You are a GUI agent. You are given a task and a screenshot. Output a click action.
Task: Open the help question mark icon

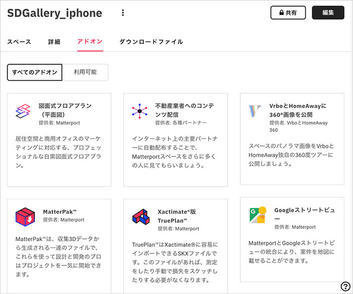coord(345,286)
